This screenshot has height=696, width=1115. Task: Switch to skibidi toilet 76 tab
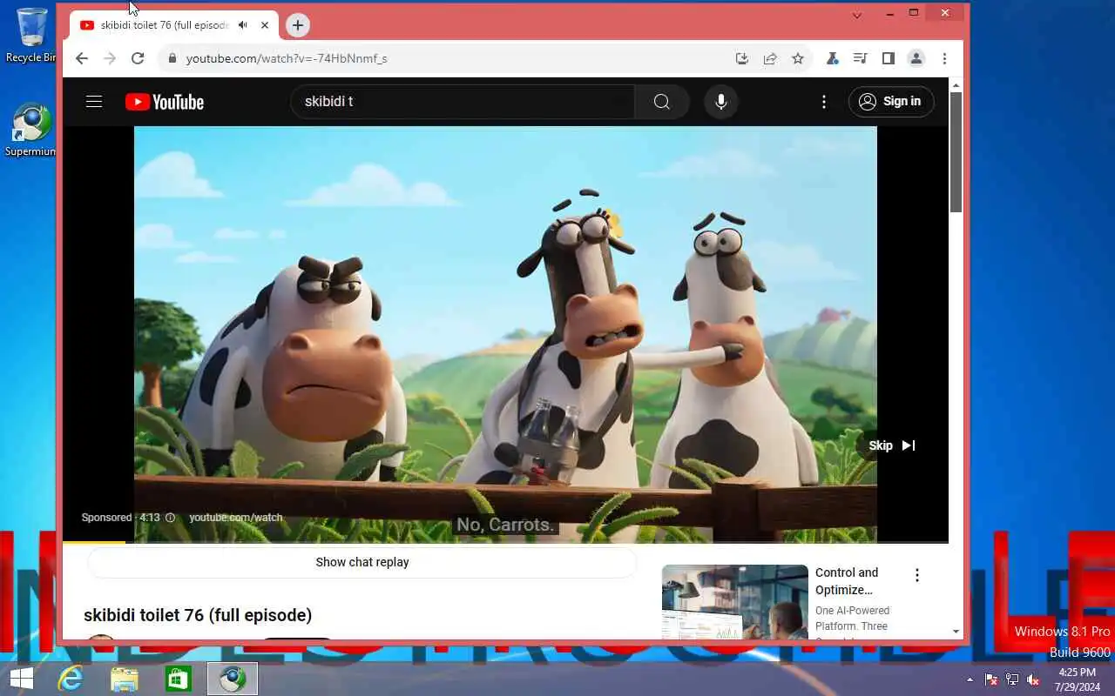click(x=174, y=25)
